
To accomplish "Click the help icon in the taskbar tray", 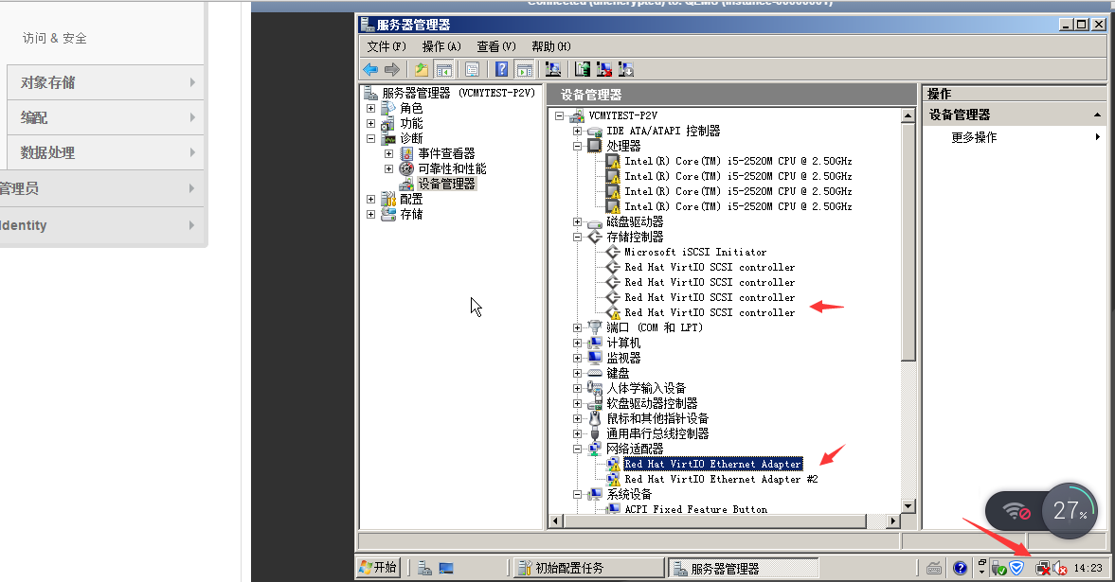I will coord(960,568).
